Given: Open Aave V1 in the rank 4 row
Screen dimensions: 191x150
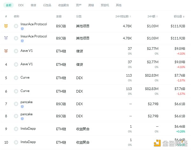Looking at the screenshot, I should click(x=26, y=64).
